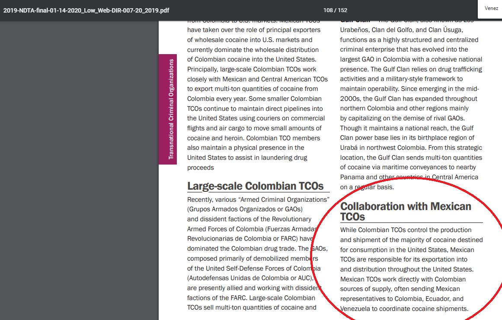This screenshot has height=320, width=502.
Task: Click the line 'Mexican TCOs work directly with Colombian'
Action: pos(403,279)
